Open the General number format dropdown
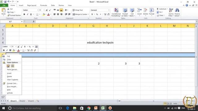198x111 pixels. [x=109, y=10]
